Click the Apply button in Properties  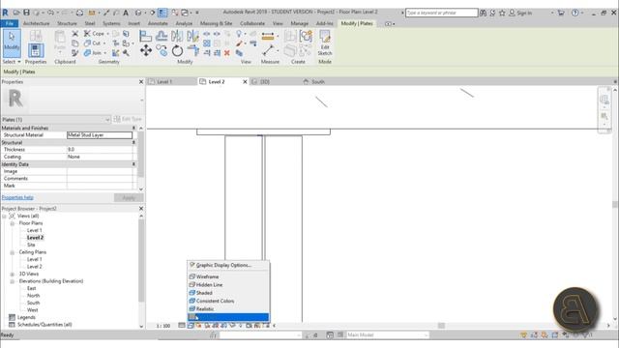(x=129, y=197)
